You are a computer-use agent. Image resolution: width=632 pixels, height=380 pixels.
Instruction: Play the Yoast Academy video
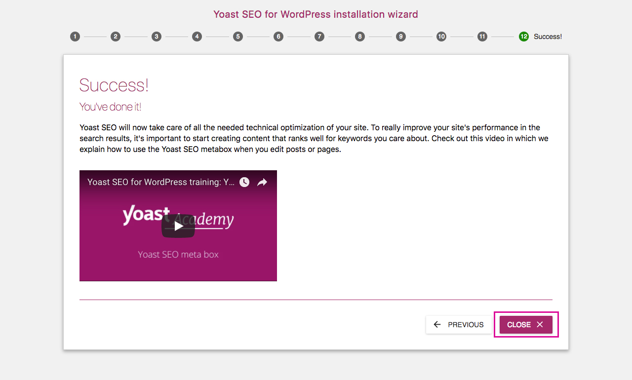point(178,226)
